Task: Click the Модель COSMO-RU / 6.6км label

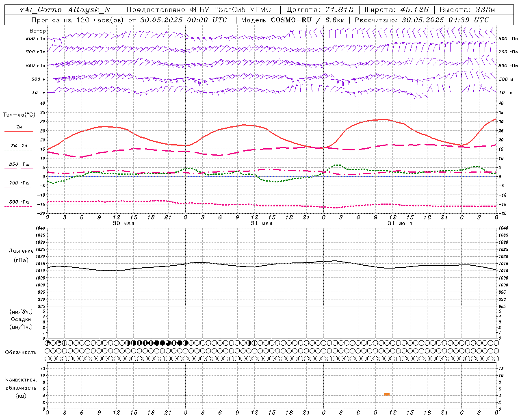Action: 293,20
